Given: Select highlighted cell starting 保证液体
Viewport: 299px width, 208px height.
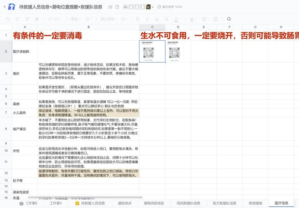Looking at the screenshot, I should [x=89, y=113].
